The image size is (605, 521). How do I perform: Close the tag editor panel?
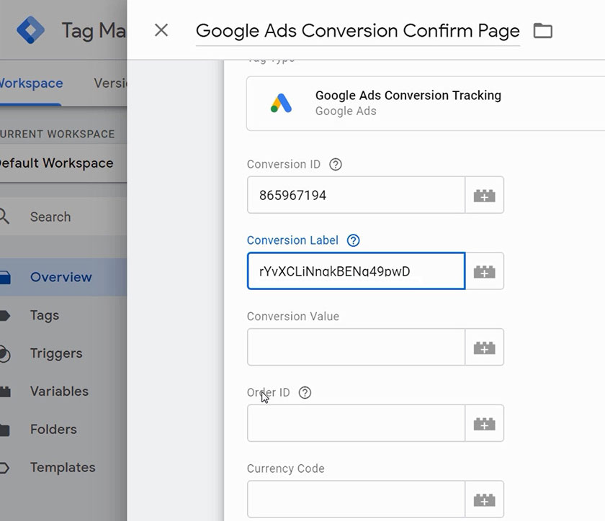pyautogui.click(x=161, y=30)
